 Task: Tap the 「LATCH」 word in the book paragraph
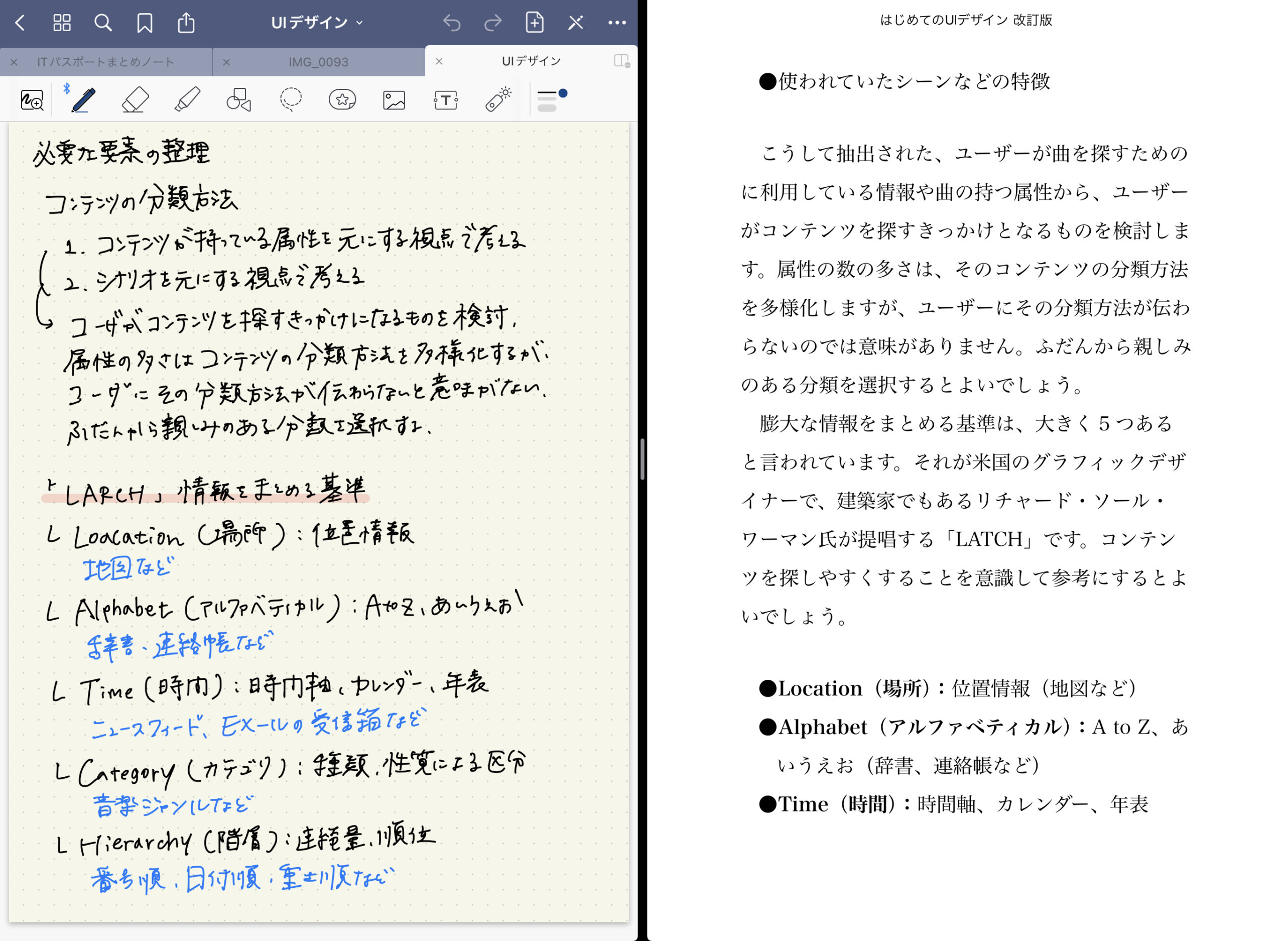coord(989,539)
